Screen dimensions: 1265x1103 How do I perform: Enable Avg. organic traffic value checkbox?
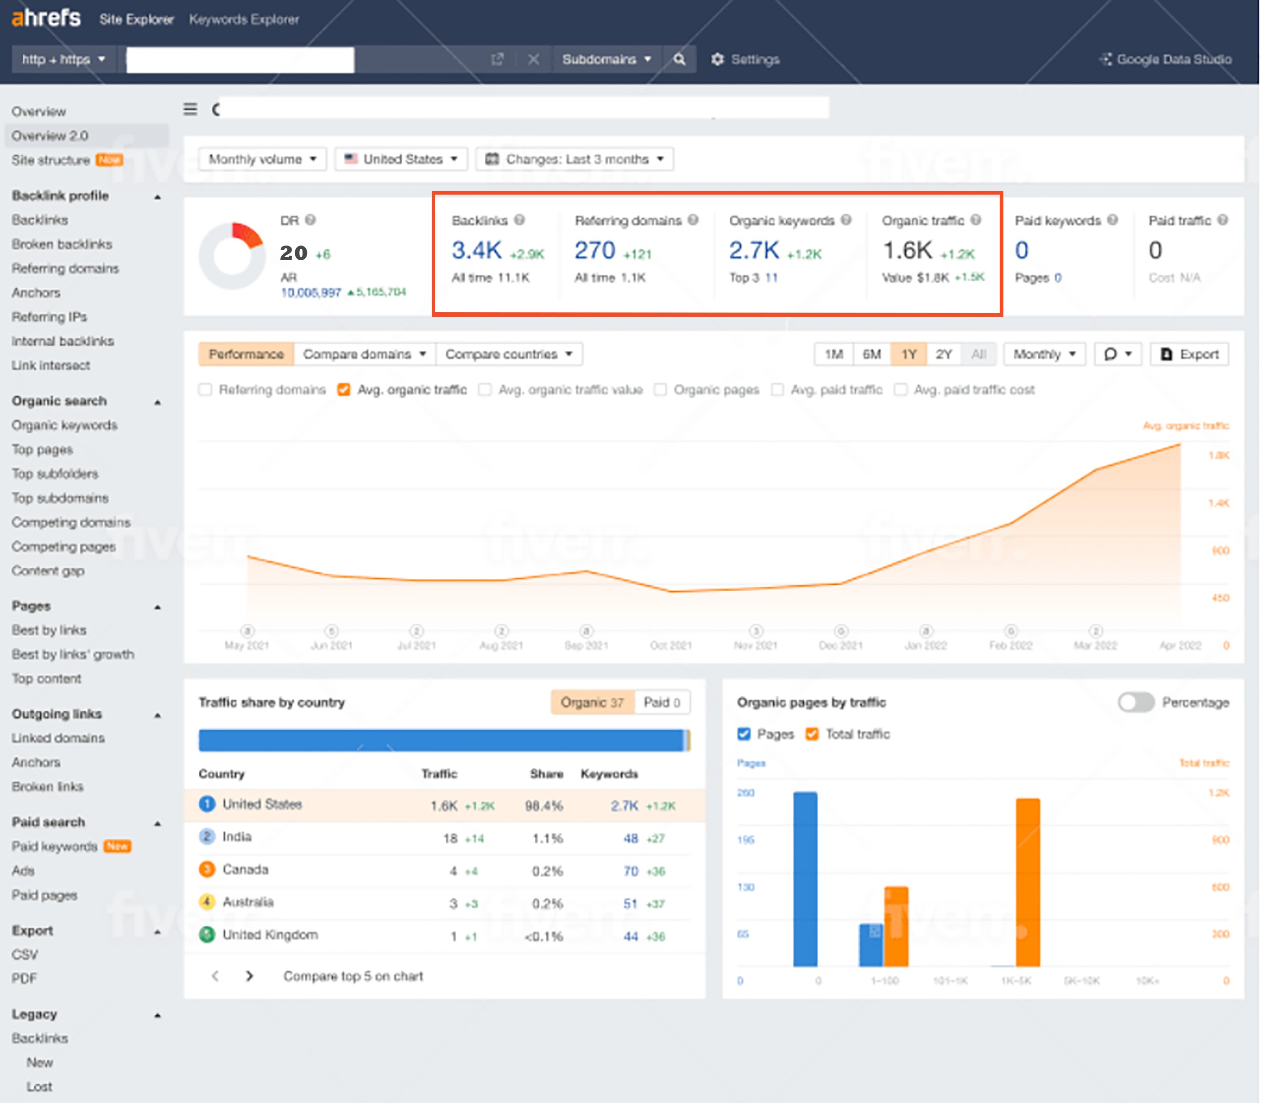point(485,390)
